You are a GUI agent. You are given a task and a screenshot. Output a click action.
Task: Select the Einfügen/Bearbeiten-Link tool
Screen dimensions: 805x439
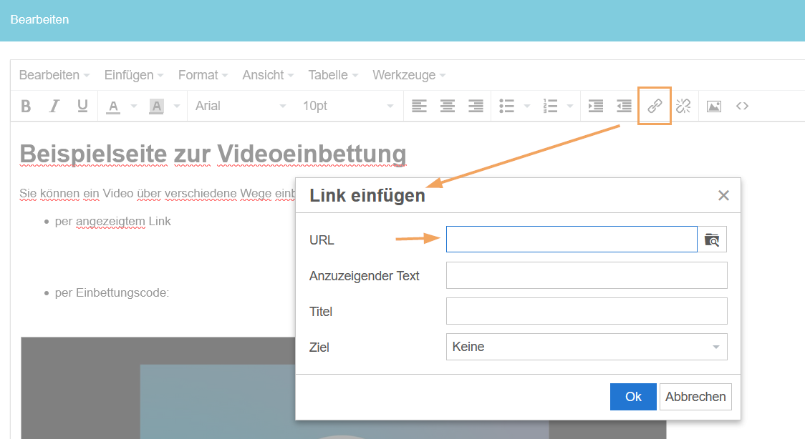654,106
